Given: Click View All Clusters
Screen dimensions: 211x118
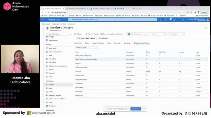Looking at the screenshot, I should [x=92, y=34].
